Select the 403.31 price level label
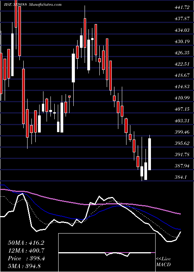194x272 pixels. coord(182,121)
